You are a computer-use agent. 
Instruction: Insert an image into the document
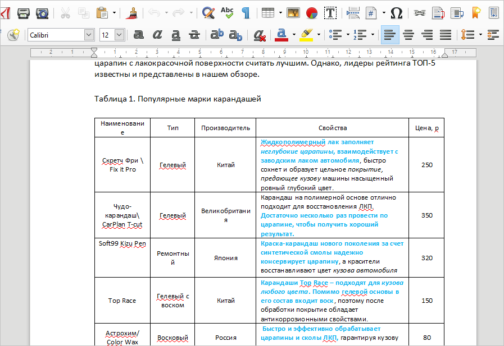click(x=293, y=12)
